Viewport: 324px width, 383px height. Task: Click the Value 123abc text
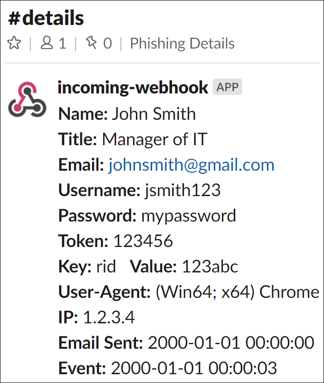(183, 266)
